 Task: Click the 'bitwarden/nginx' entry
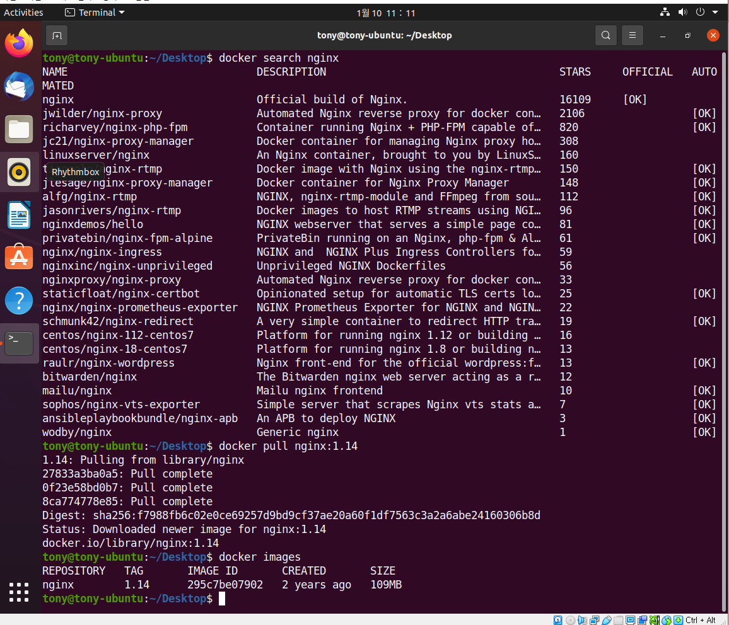click(90, 377)
